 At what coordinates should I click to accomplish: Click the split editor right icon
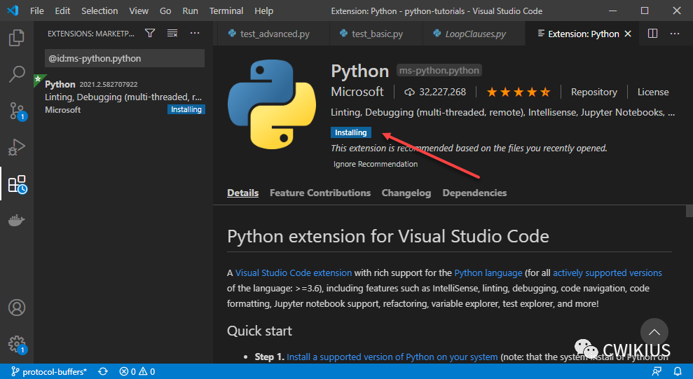click(652, 34)
